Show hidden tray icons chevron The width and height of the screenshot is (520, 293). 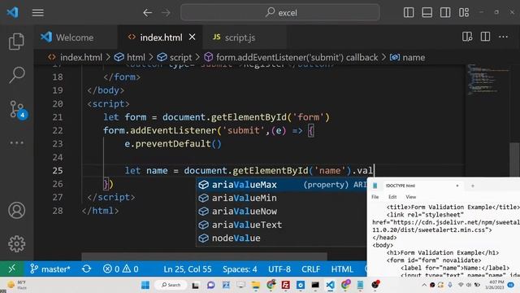pos(424,285)
